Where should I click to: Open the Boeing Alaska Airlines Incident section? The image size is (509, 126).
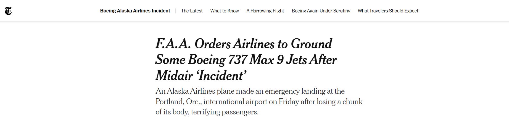135,11
